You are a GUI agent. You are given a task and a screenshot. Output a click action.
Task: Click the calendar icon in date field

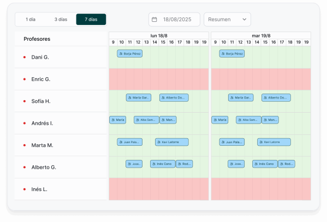(x=154, y=20)
